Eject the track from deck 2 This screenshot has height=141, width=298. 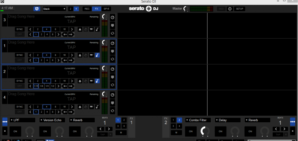point(80,81)
